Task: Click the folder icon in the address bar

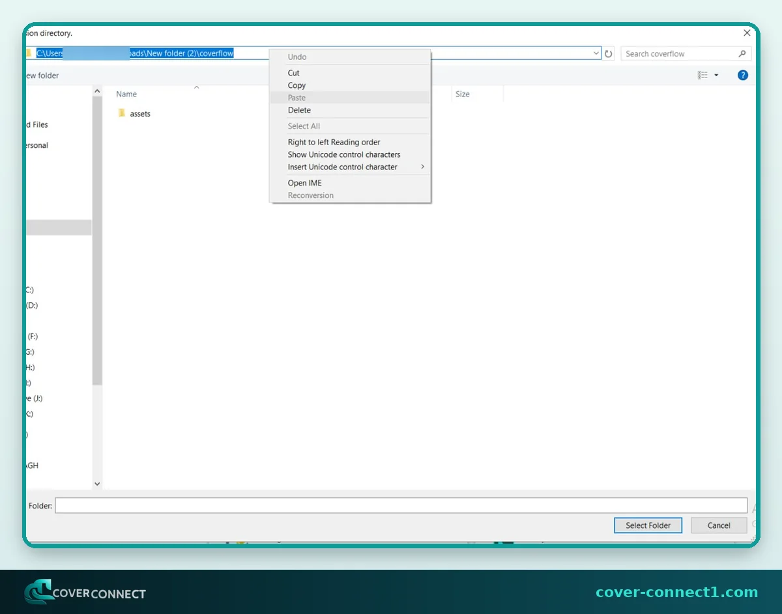Action: point(28,53)
